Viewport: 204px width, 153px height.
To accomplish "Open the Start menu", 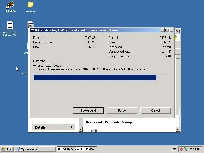I will (x=7, y=149).
